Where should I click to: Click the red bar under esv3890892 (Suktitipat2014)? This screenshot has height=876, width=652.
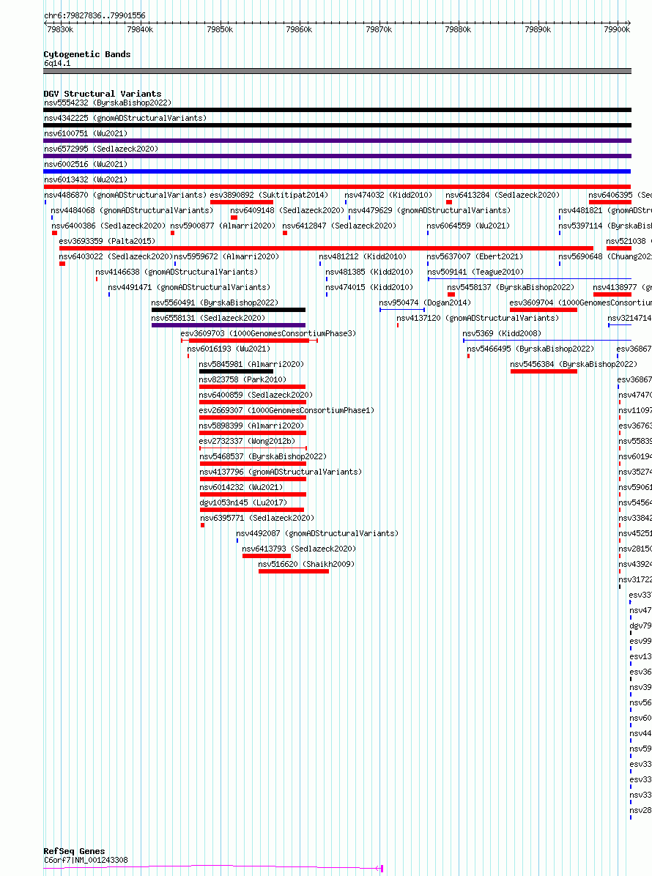[x=241, y=202]
